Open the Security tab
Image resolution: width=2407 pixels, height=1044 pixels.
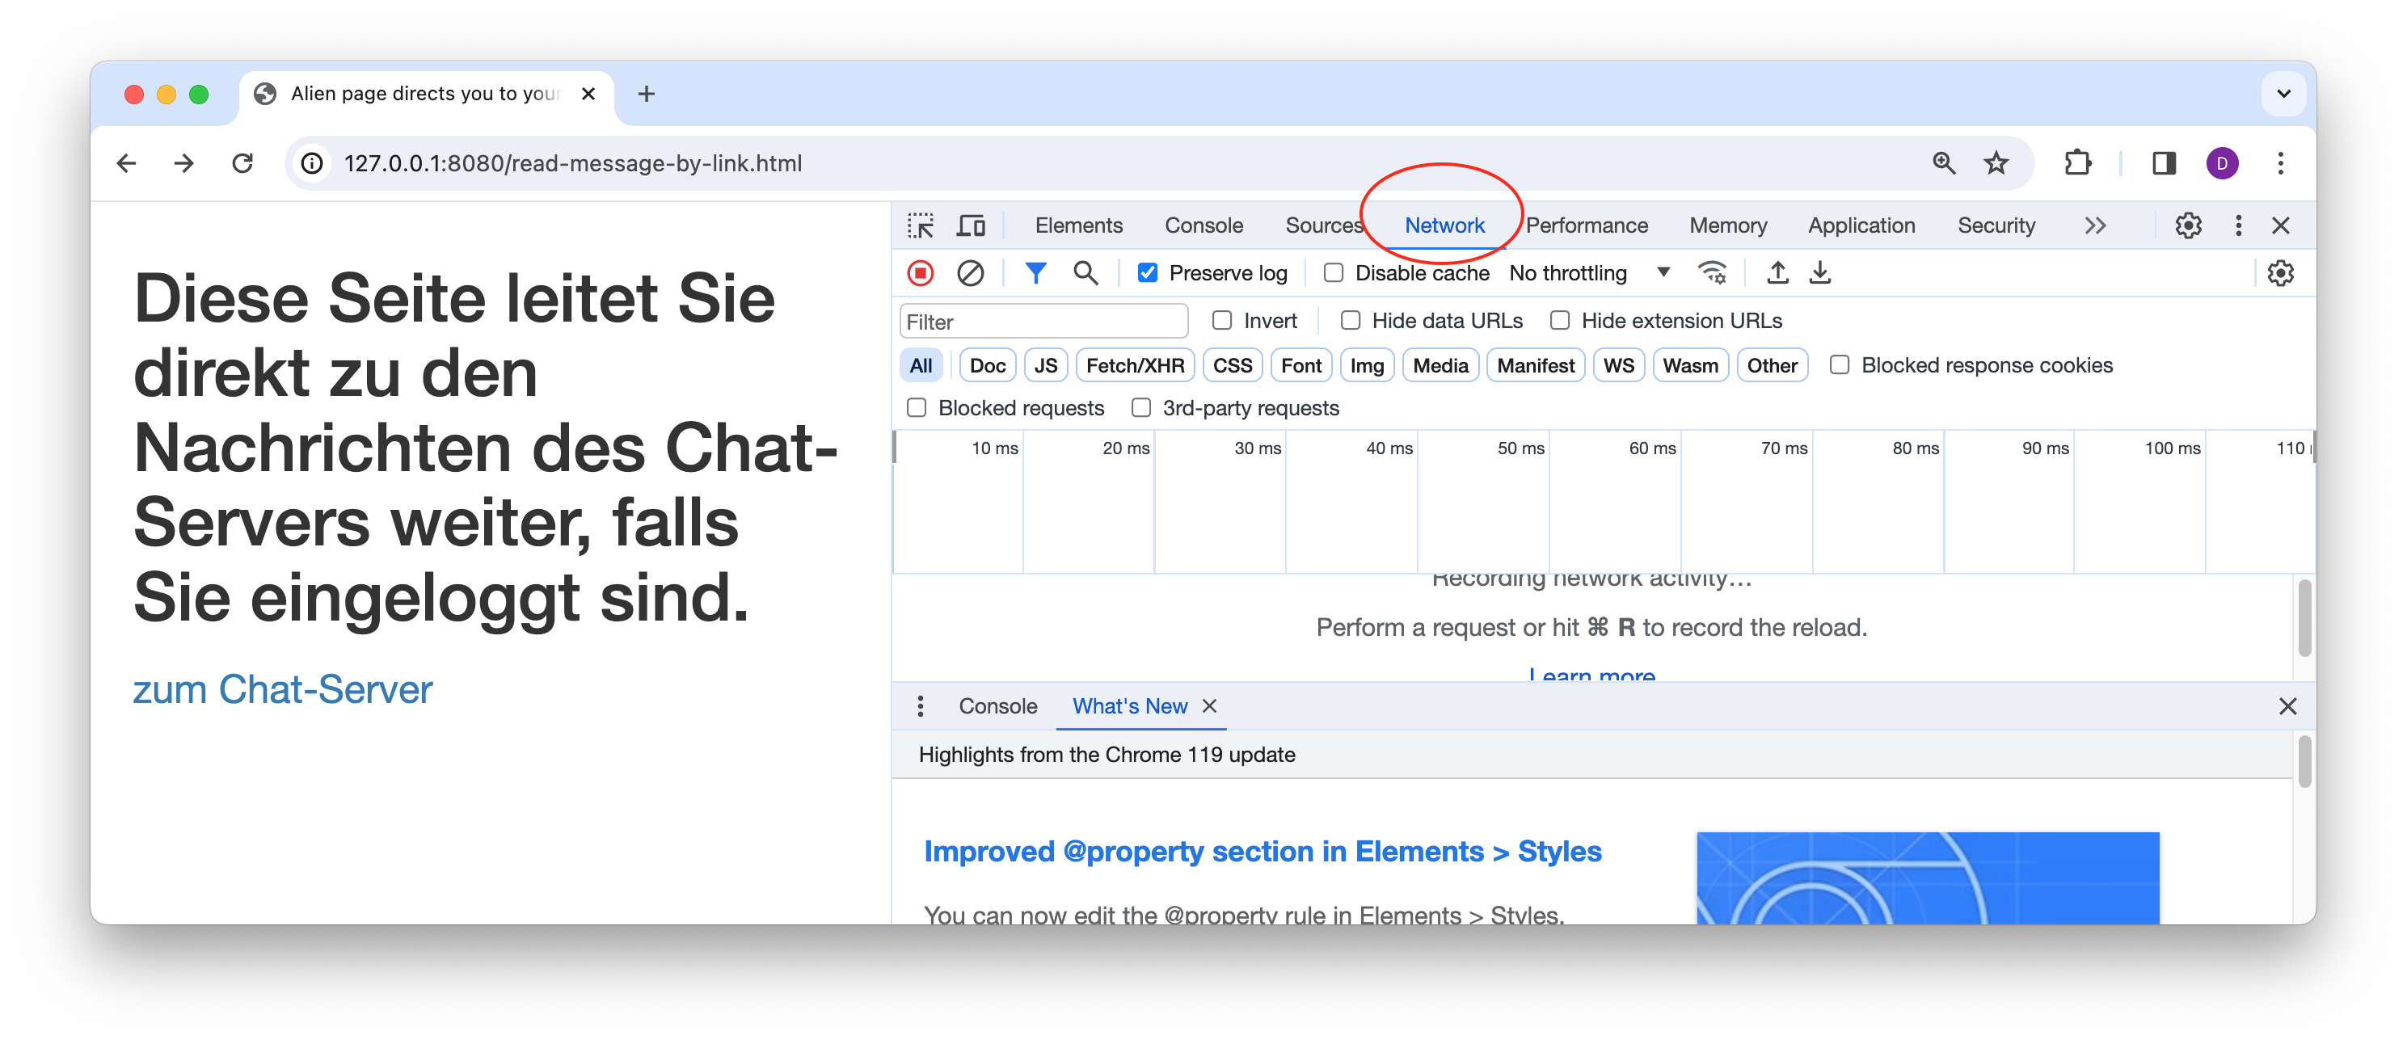pos(1996,226)
